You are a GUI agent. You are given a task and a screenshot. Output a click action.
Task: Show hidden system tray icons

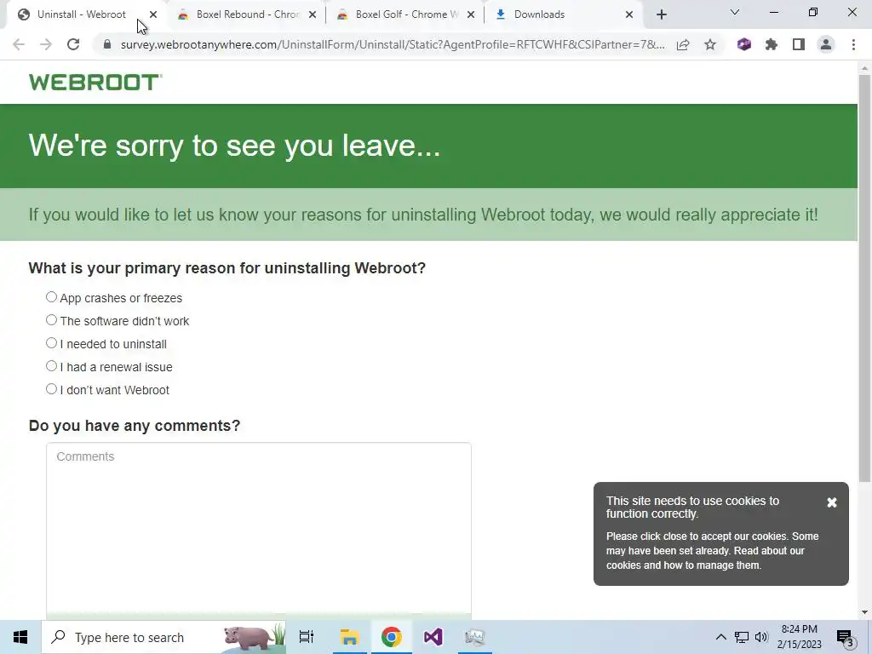[x=720, y=637]
